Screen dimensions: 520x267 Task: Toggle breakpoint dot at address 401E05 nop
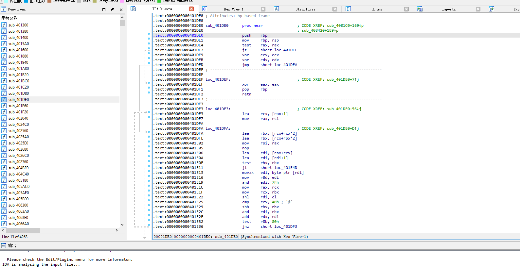tap(149, 147)
